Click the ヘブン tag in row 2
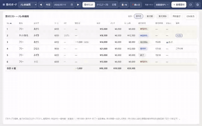The image size is (202, 126). tap(179, 36)
